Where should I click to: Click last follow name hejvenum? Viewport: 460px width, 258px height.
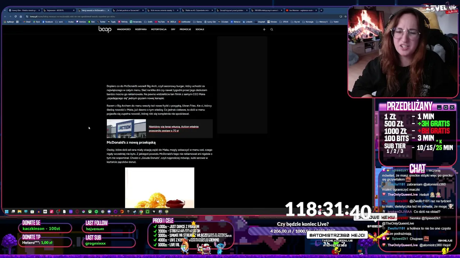pos(95,229)
